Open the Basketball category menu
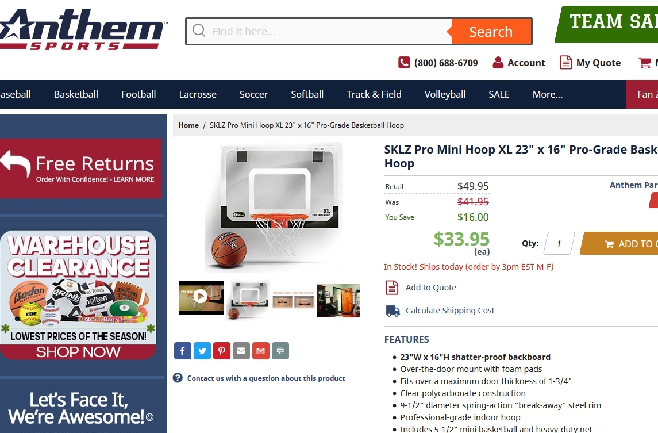 pos(76,94)
